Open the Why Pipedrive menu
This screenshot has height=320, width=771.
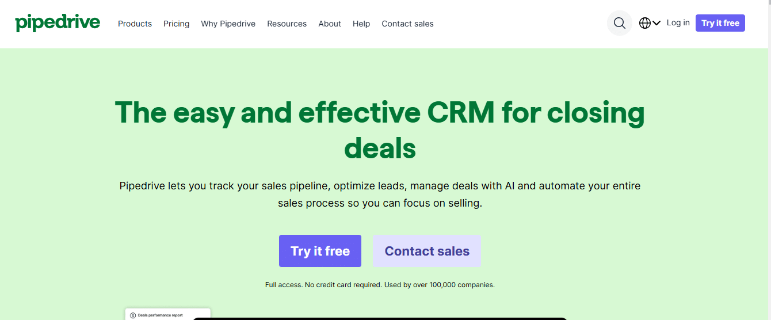(x=228, y=24)
